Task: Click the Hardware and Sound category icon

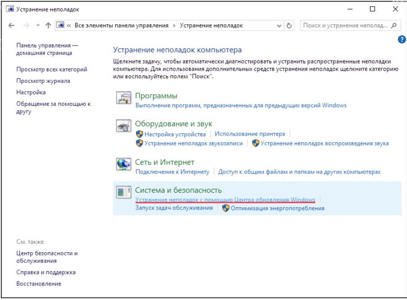Action: click(x=123, y=126)
